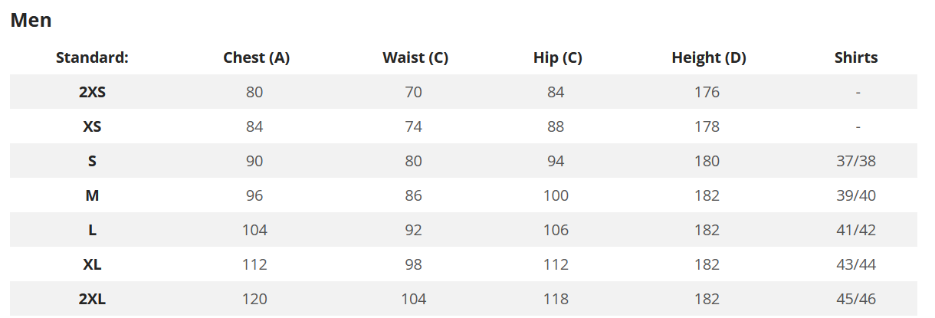The width and height of the screenshot is (935, 318).
Task: Select the 2XS size row label
Action: pos(92,92)
